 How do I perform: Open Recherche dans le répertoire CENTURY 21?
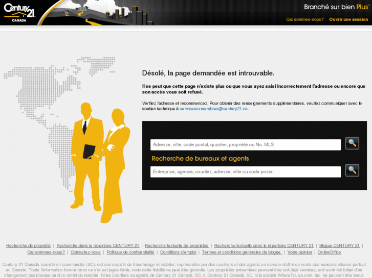98,245
